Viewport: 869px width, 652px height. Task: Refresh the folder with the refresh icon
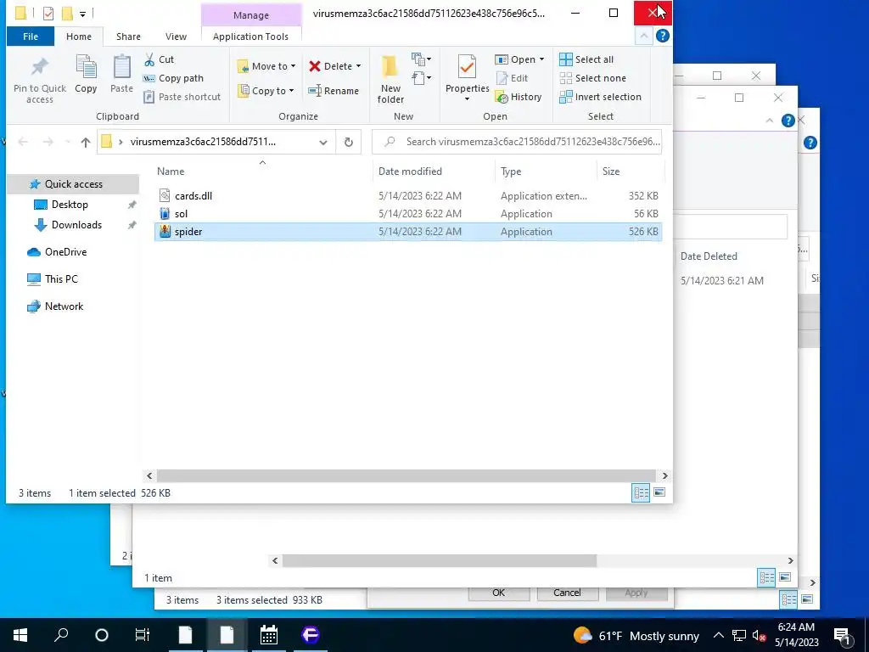click(x=349, y=142)
